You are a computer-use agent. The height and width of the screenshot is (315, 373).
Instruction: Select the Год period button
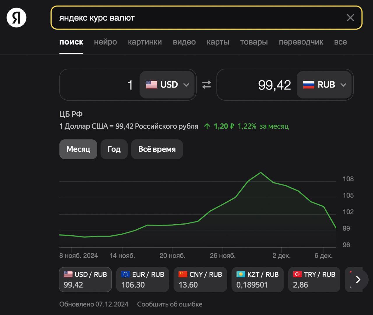pyautogui.click(x=114, y=149)
